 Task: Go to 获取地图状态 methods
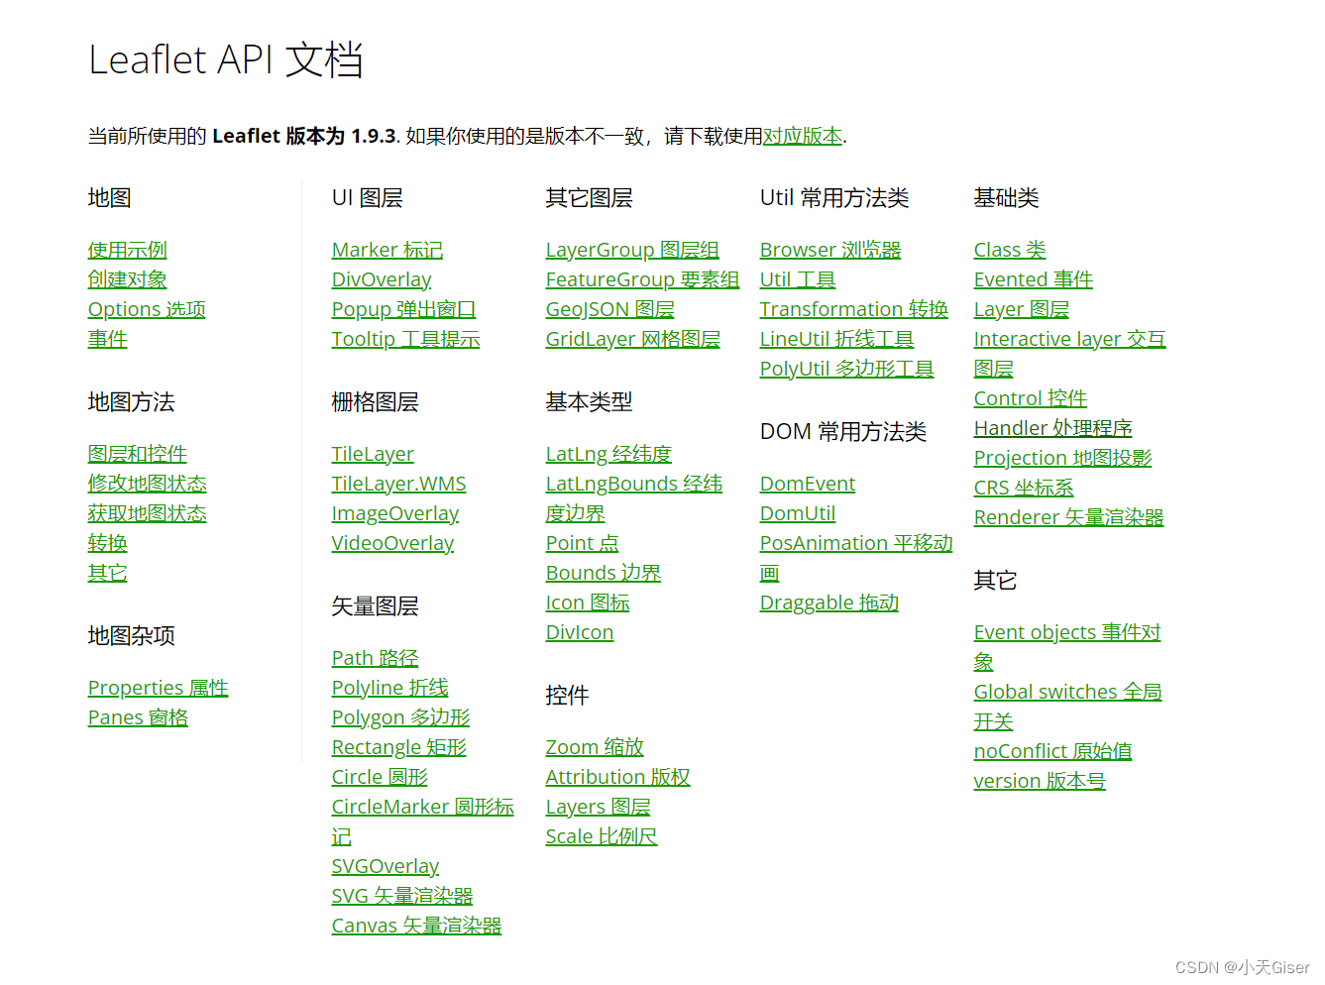(x=147, y=513)
